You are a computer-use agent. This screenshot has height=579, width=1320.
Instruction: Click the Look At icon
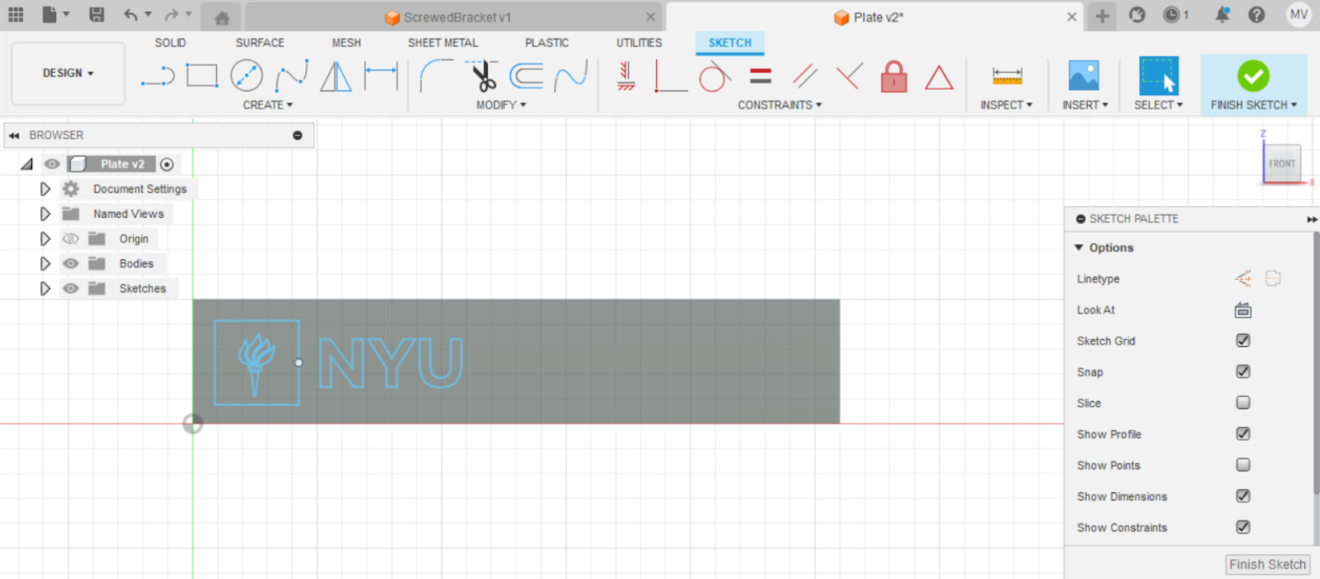[x=1243, y=310]
